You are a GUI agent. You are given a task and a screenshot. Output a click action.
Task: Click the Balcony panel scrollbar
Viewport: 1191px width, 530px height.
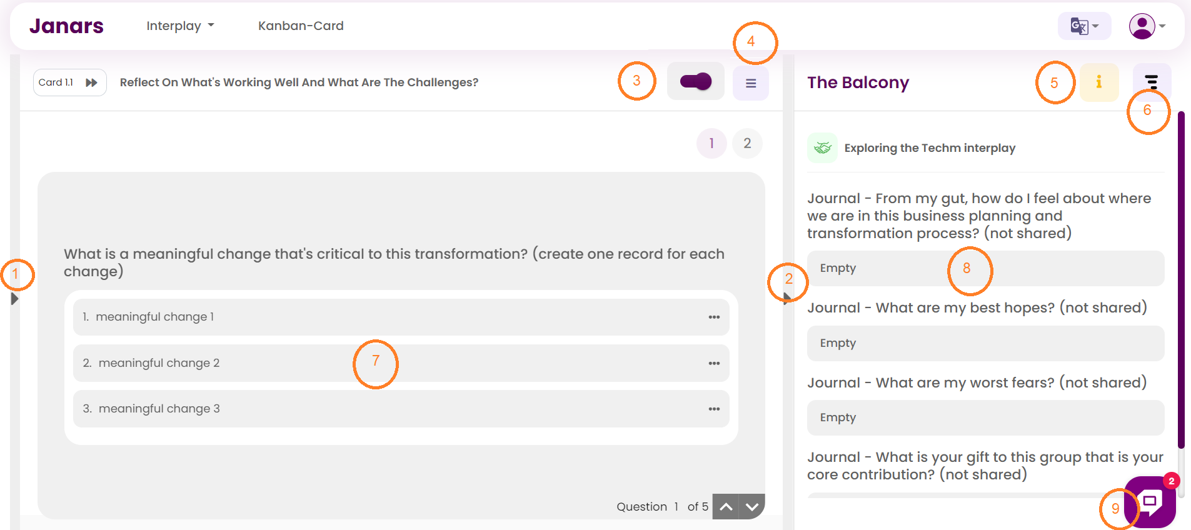click(x=1181, y=280)
